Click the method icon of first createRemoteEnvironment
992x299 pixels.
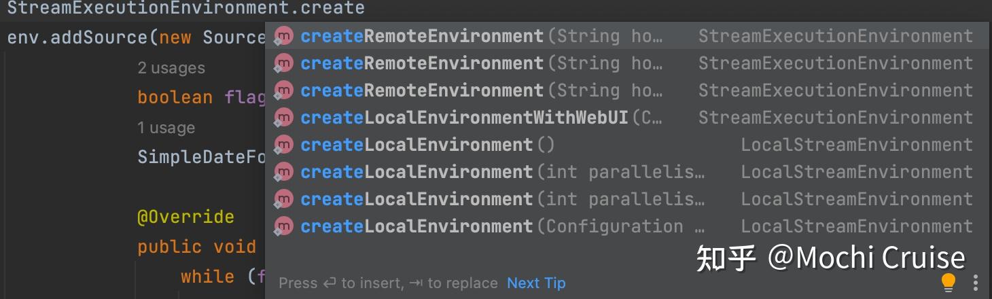[x=283, y=36]
